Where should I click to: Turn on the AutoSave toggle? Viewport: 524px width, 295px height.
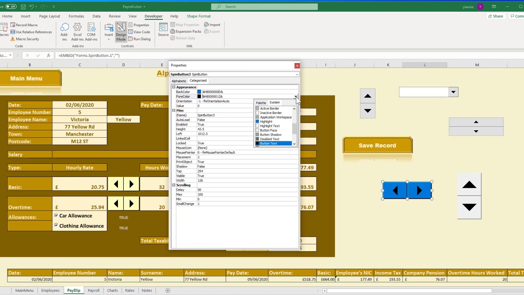[11, 7]
